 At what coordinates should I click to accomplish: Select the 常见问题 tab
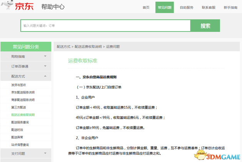tap(164, 7)
